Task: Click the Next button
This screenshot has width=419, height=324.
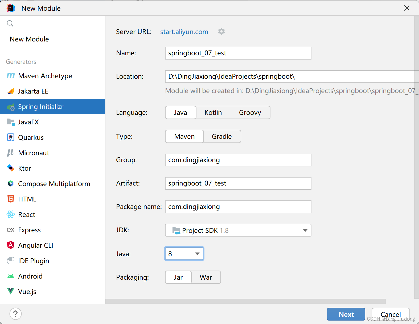Action: [x=346, y=314]
